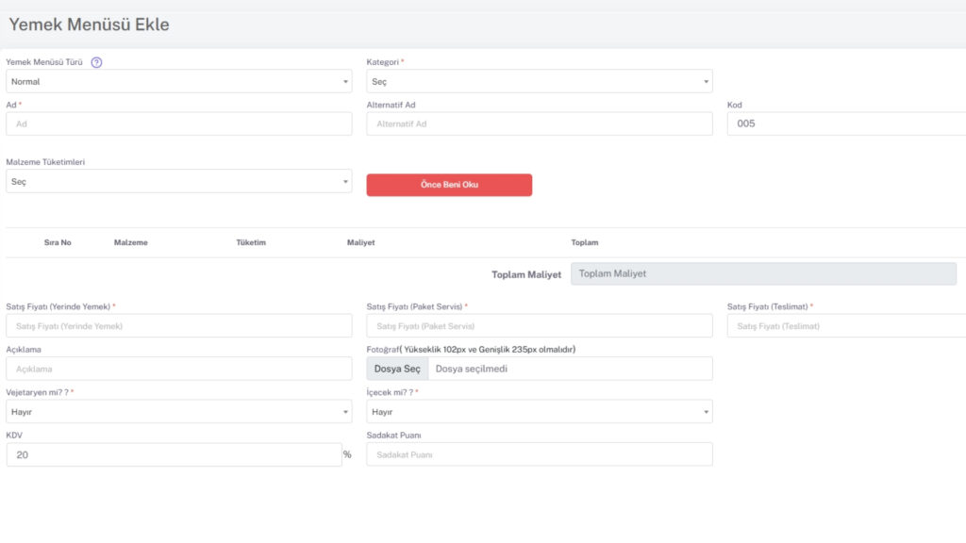Click the red Önce Beni Oku button
The width and height of the screenshot is (966, 543).
449,185
